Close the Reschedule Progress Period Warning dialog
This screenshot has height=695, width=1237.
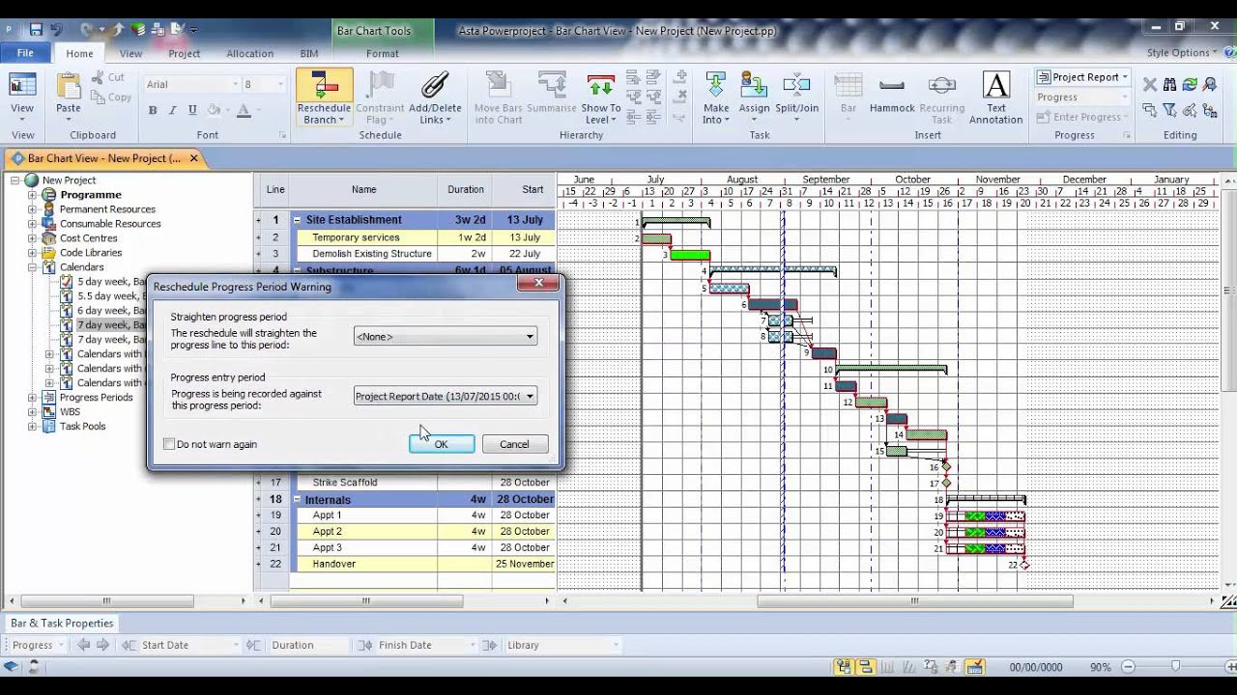tap(537, 283)
